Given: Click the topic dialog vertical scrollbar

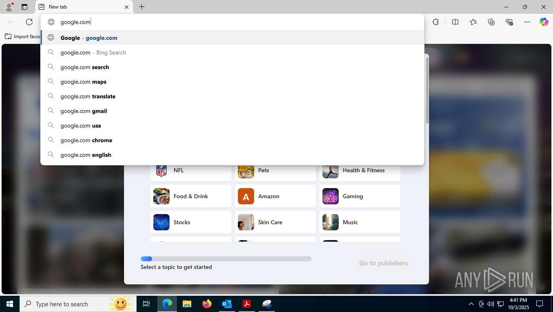Looking at the screenshot, I should pos(427,90).
